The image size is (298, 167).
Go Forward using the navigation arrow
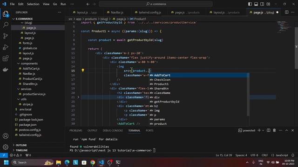click(x=94, y=4)
